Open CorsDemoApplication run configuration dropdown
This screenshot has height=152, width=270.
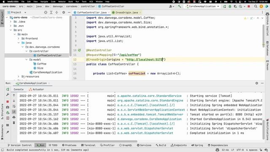202,6
